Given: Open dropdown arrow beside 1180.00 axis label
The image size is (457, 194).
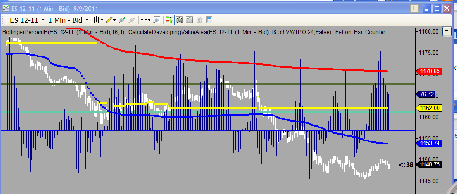Looking at the screenshot, I should coord(447,31).
